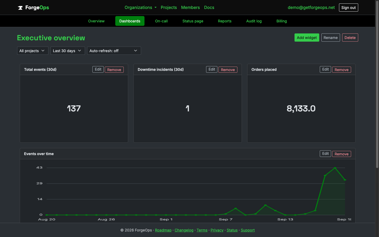Open the Status footer link
Image resolution: width=379 pixels, height=237 pixels.
[232, 230]
